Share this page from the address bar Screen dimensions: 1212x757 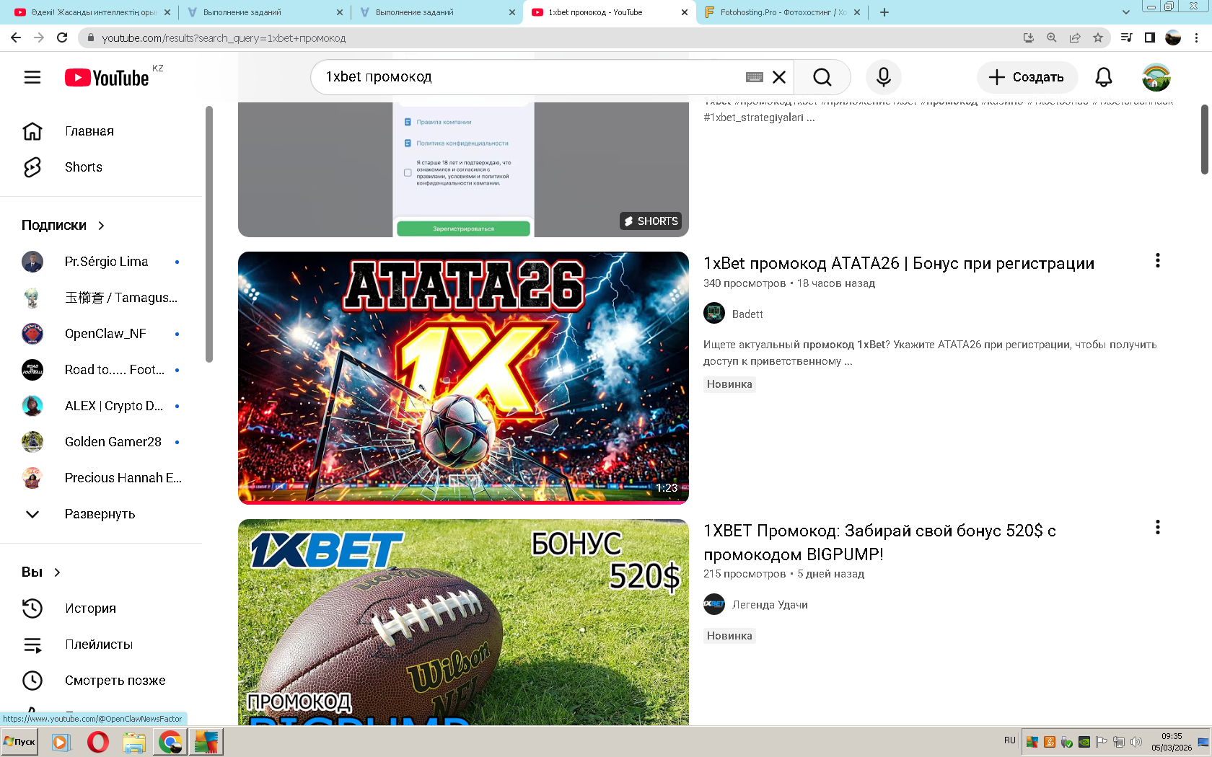(x=1075, y=37)
